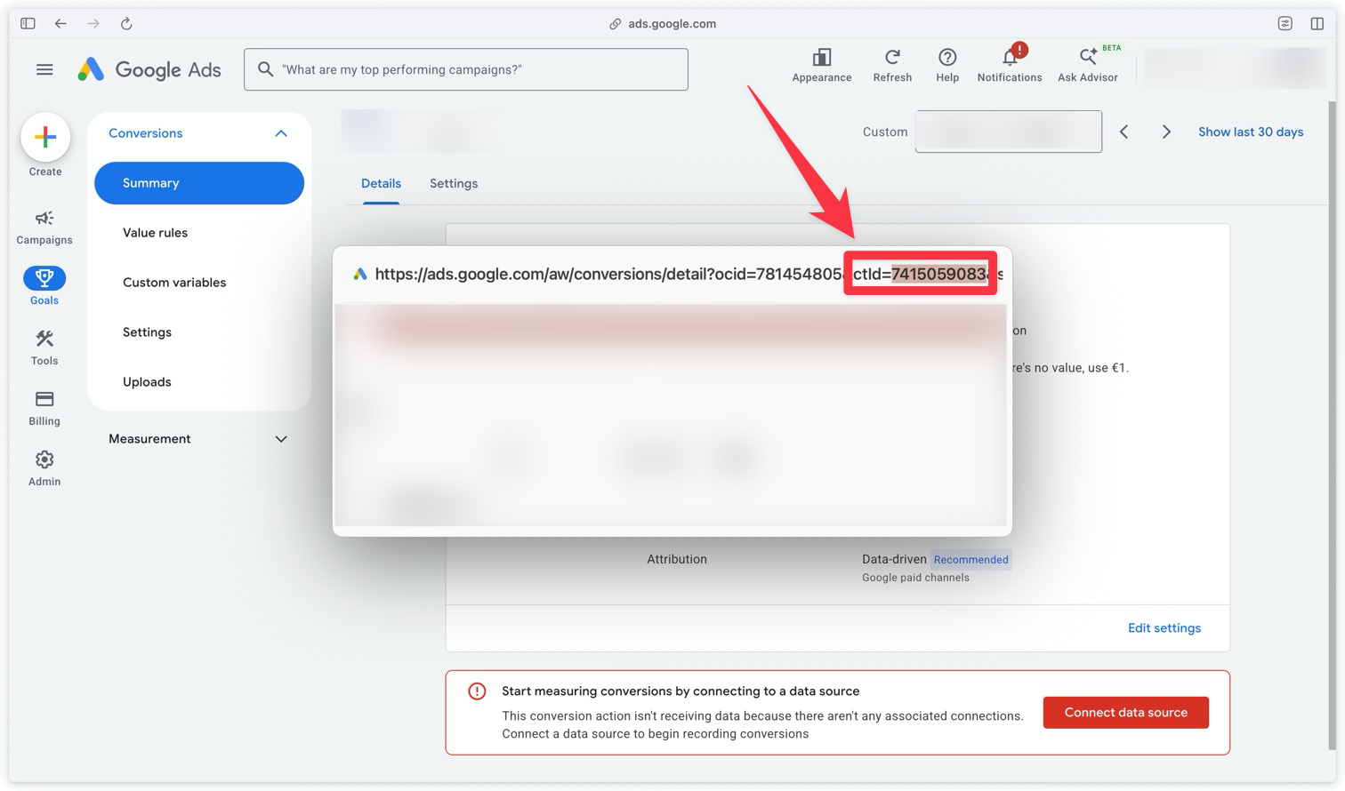Click the search magnifier icon
This screenshot has height=791, width=1345.
coord(265,68)
